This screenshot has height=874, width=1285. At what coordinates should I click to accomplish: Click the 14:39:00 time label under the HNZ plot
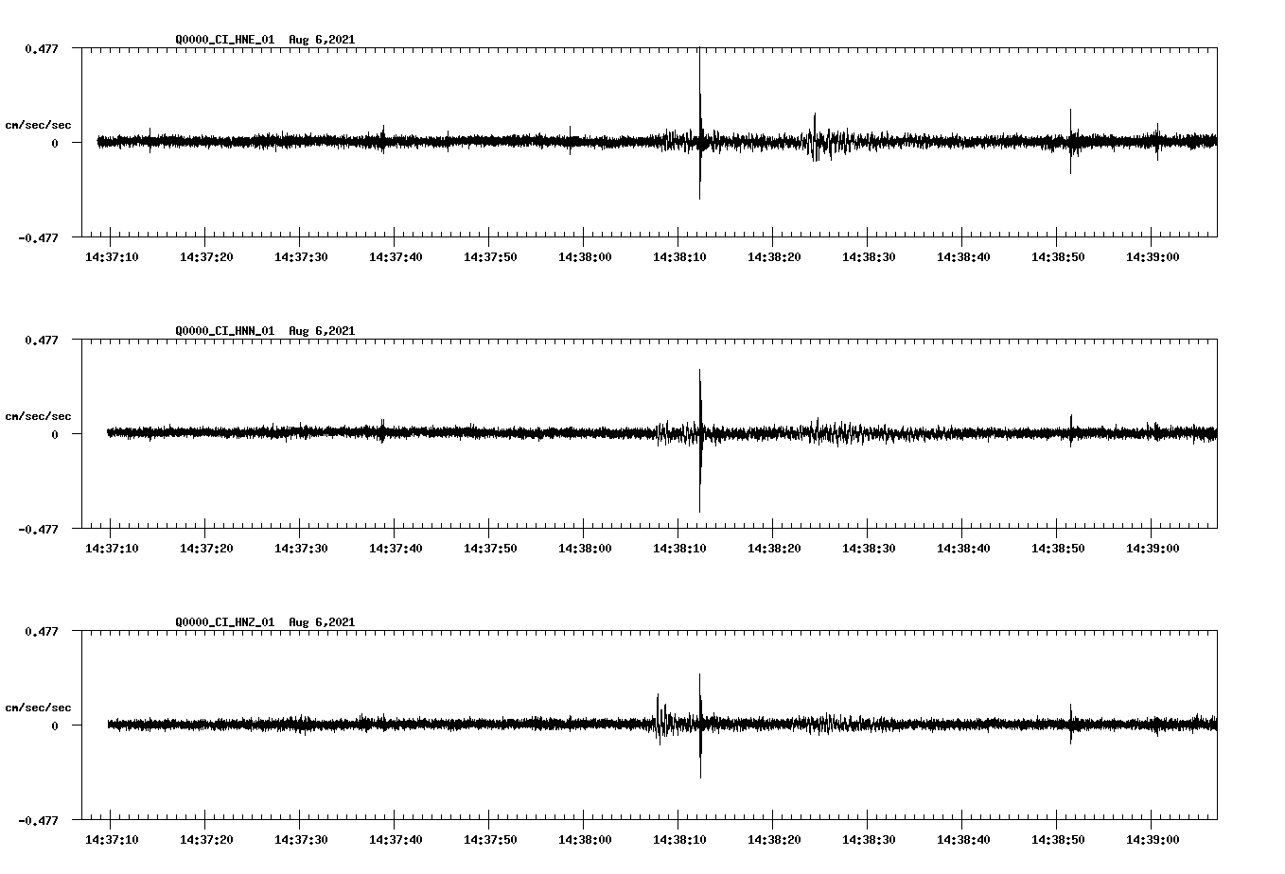(1153, 840)
